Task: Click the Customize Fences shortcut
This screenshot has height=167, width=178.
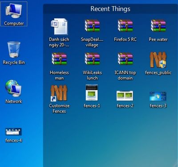Action: tap(59, 93)
